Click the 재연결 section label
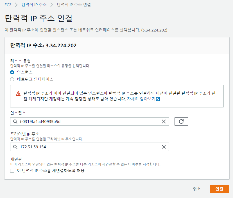Image resolution: width=233 pixels, height=198 pixels. [x=16, y=159]
